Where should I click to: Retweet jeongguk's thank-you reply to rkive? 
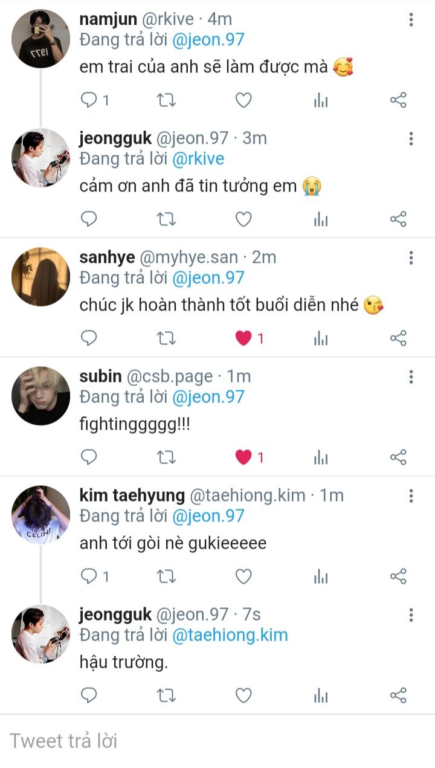point(166,219)
